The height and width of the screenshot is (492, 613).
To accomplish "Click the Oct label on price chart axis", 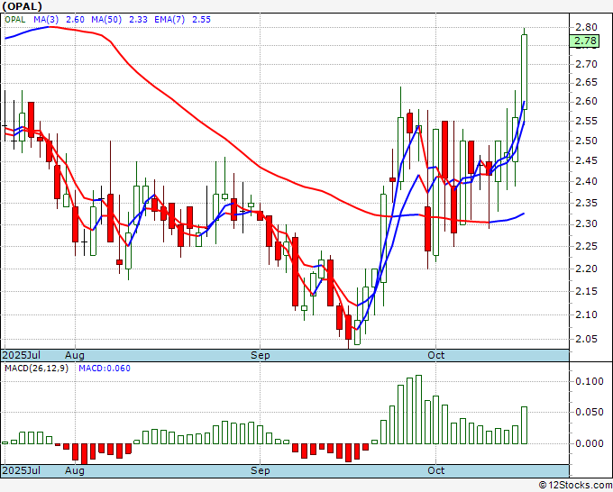I will pos(436,355).
